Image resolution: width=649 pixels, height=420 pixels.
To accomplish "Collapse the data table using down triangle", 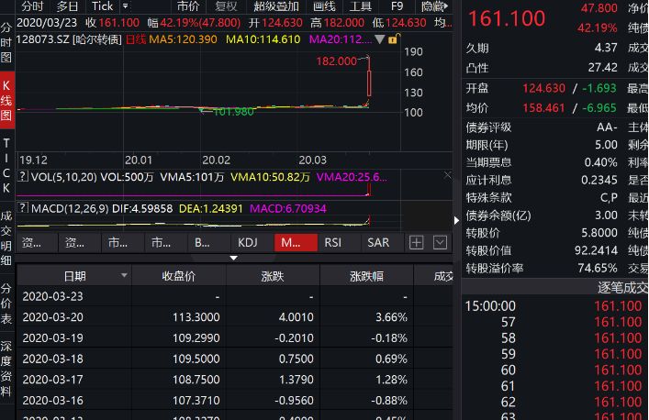I will 233,258.
